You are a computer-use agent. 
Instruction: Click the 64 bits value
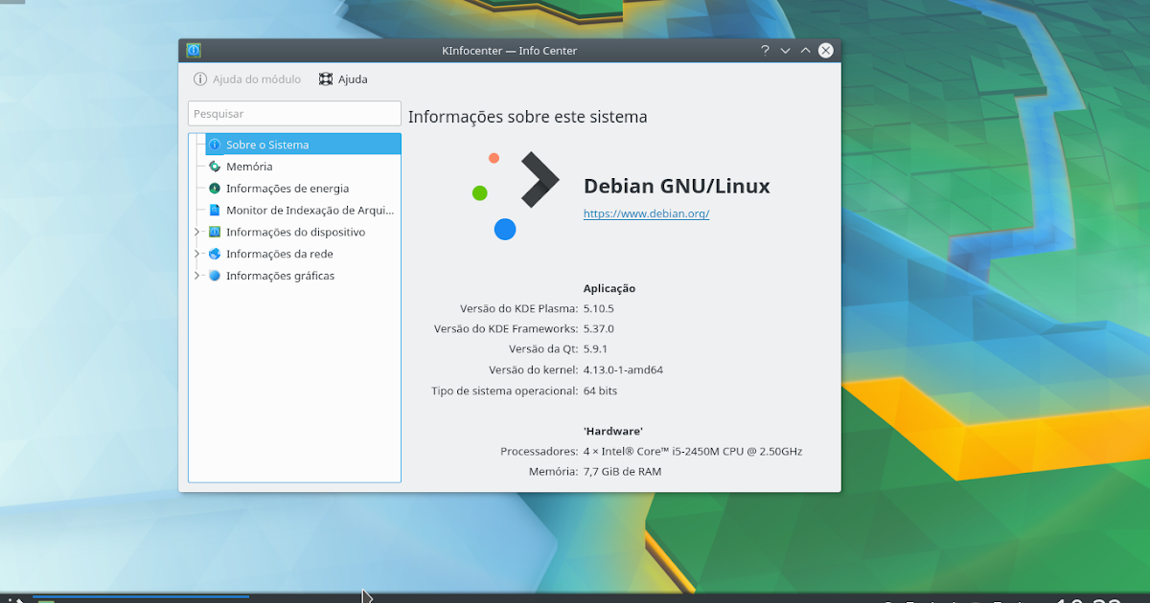coord(600,391)
